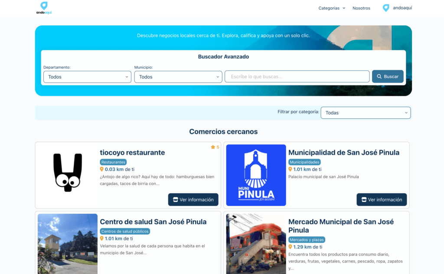This screenshot has width=444, height=274.
Task: Click the info icon inside Ver información button
Action: pyautogui.click(x=176, y=199)
